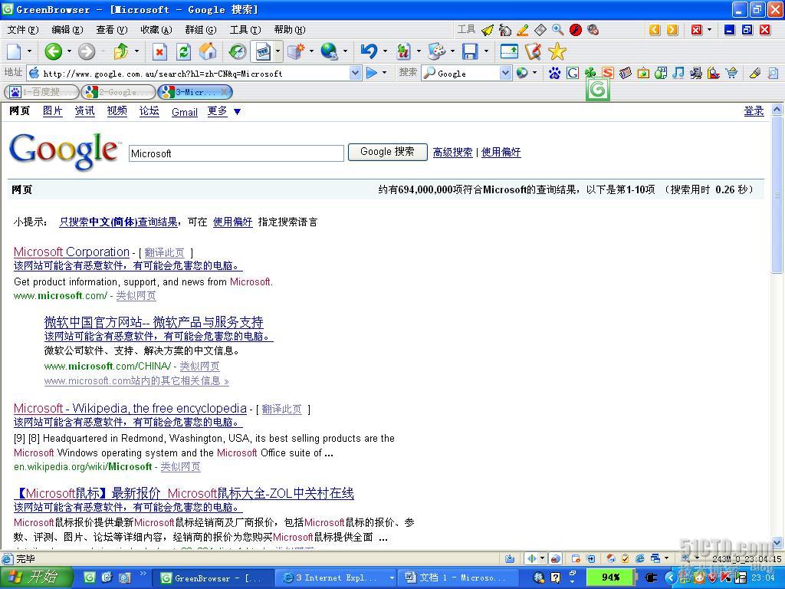The width and height of the screenshot is (785, 589).
Task: Click the 使用偏好 link beside search box
Action: (501, 153)
